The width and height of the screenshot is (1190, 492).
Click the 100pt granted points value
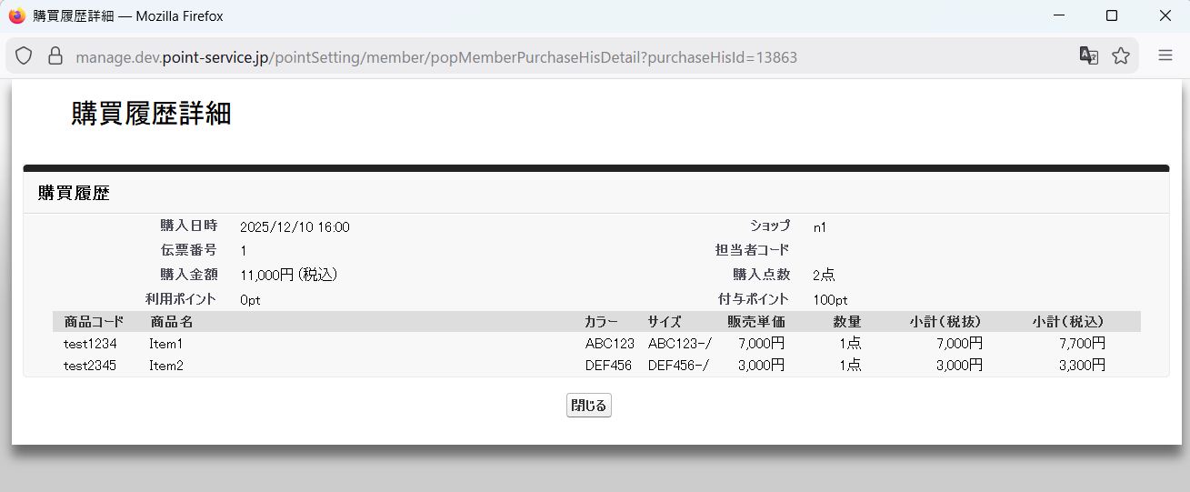[x=830, y=299]
